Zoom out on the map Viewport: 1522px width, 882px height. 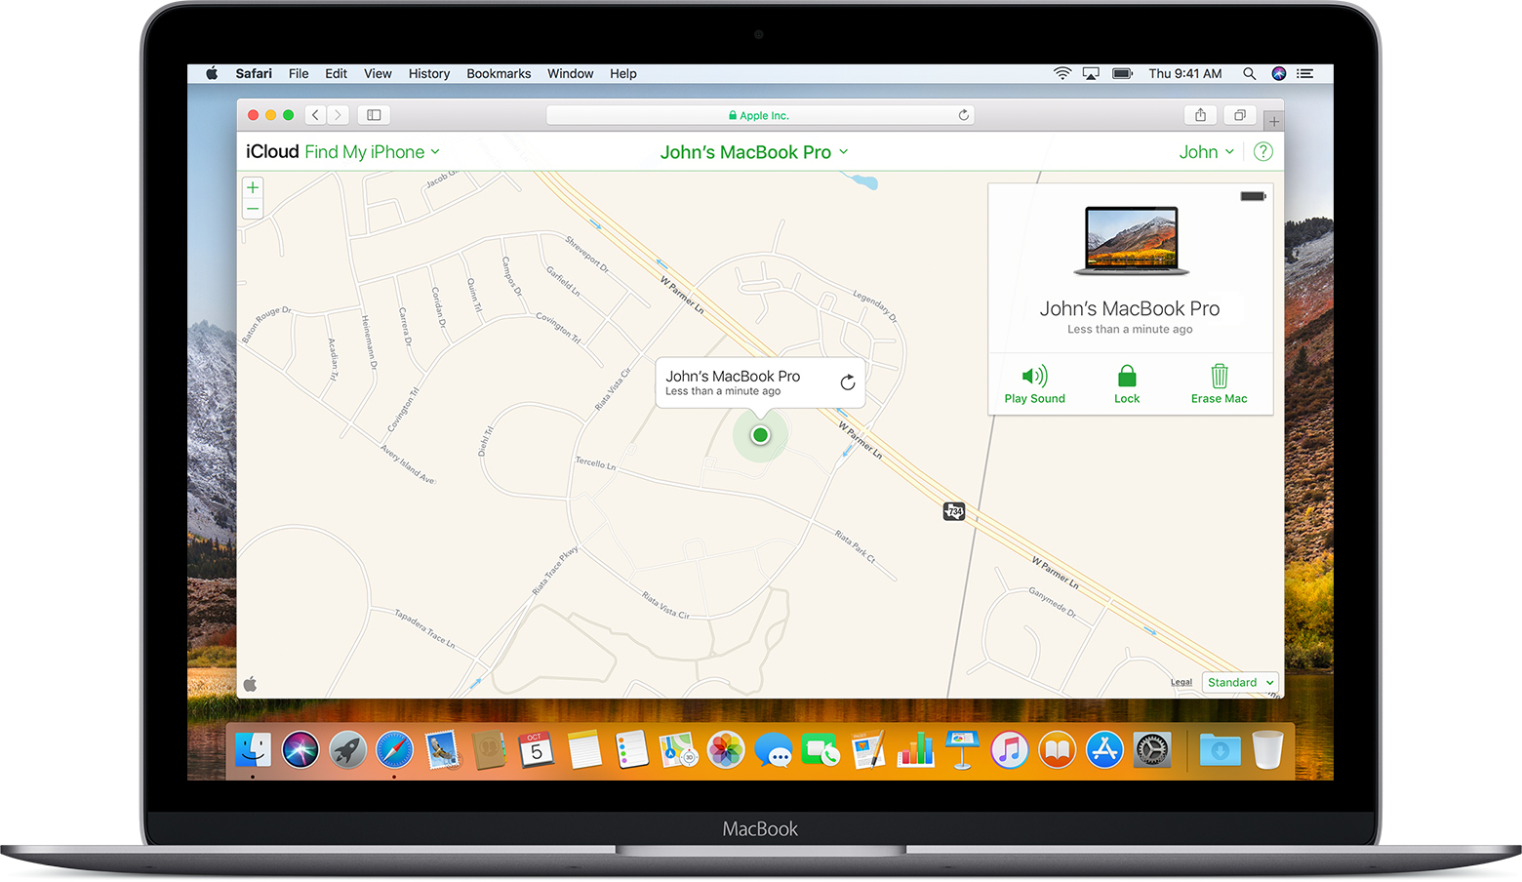pos(253,209)
